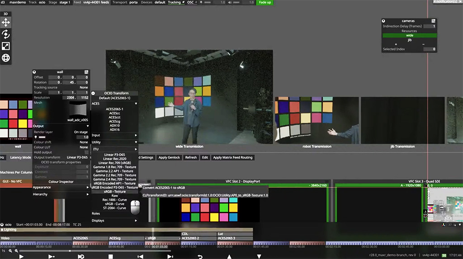The width and height of the screenshot is (463, 259).
Task: Select Raw colour space option
Action: tap(114, 196)
